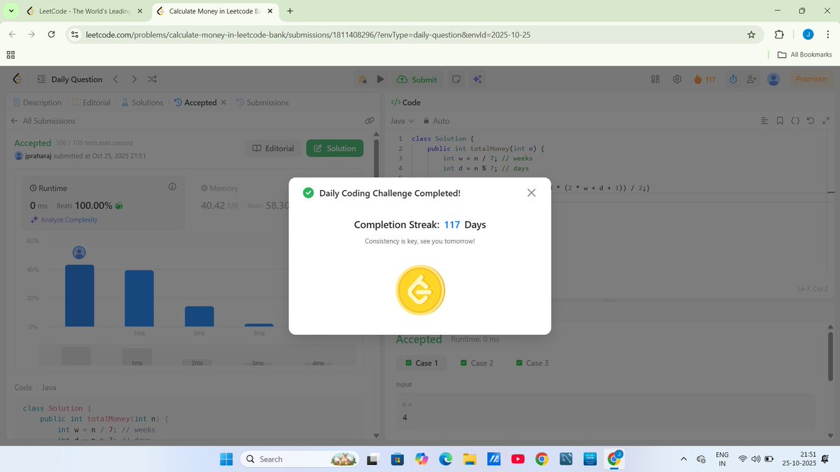Select the Accepted tab

(x=195, y=102)
